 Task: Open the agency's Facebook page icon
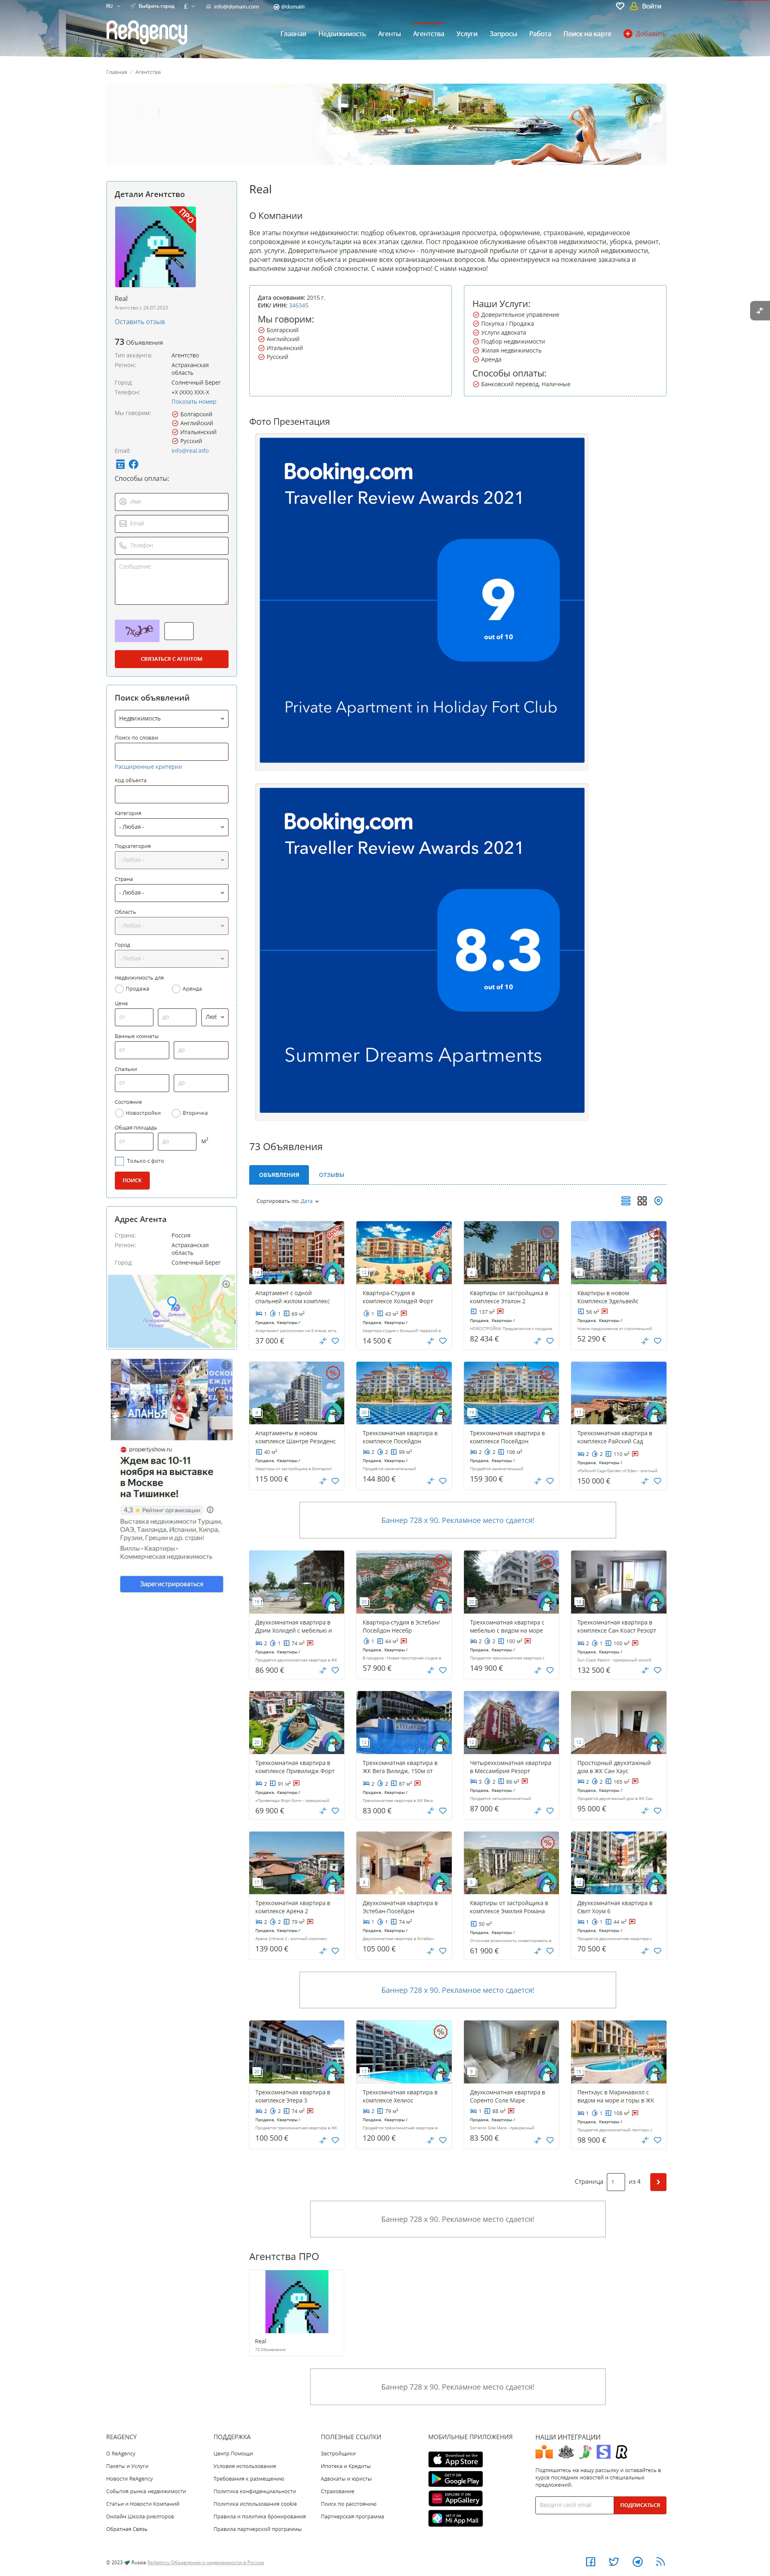(x=134, y=464)
